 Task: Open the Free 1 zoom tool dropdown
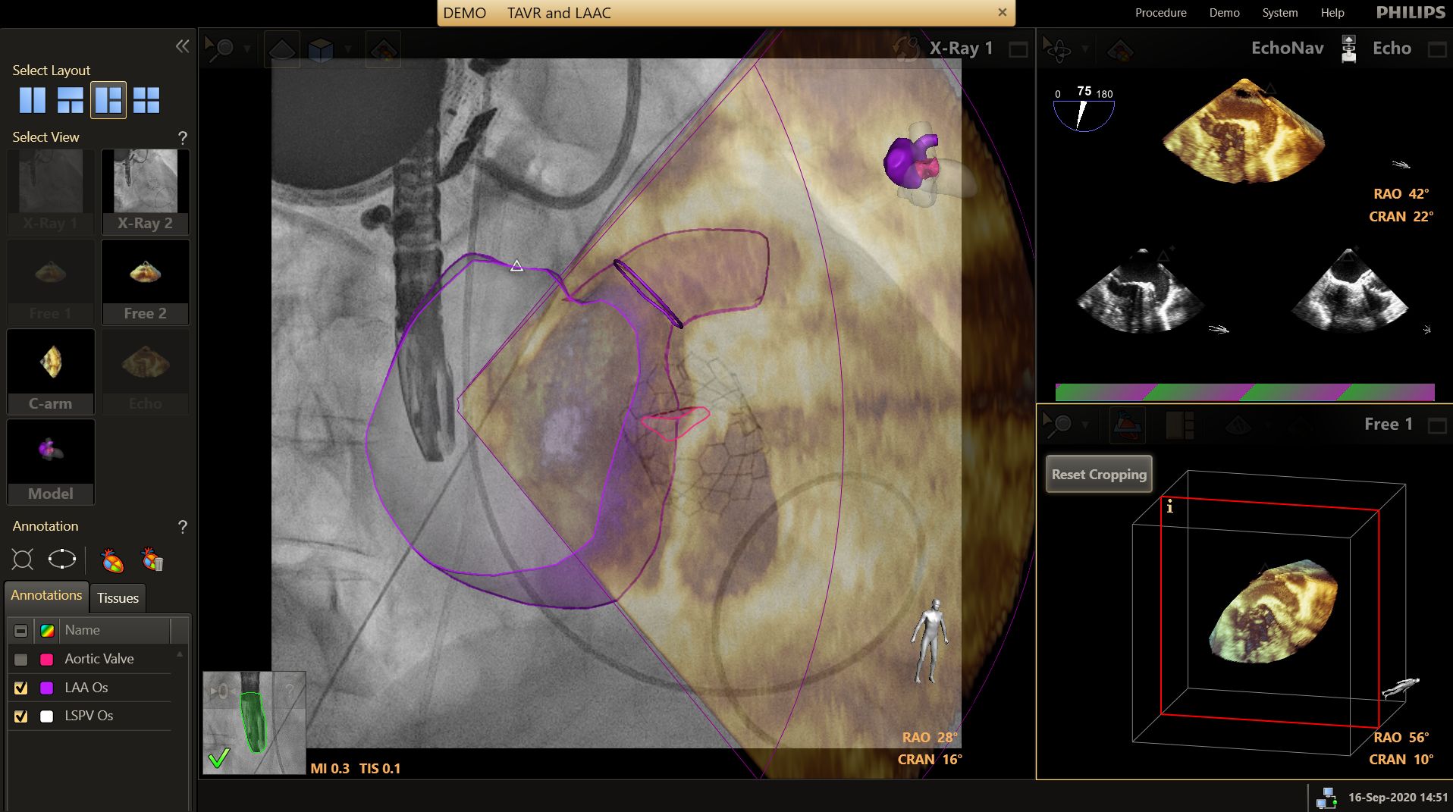point(1085,425)
